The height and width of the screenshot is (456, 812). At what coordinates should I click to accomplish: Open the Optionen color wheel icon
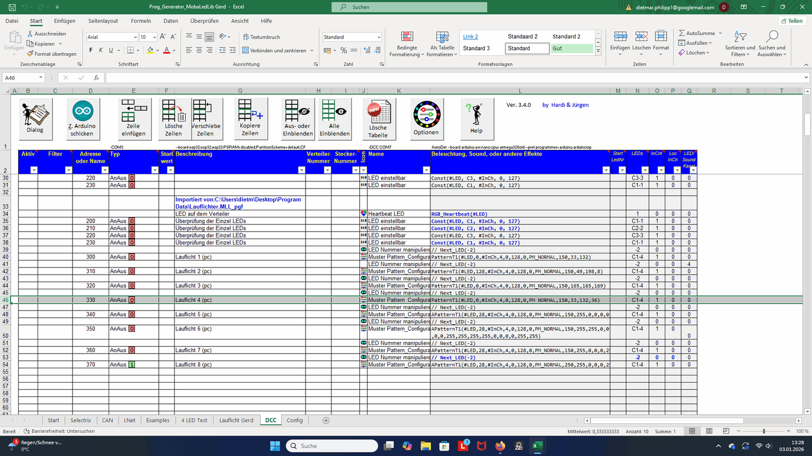click(426, 118)
